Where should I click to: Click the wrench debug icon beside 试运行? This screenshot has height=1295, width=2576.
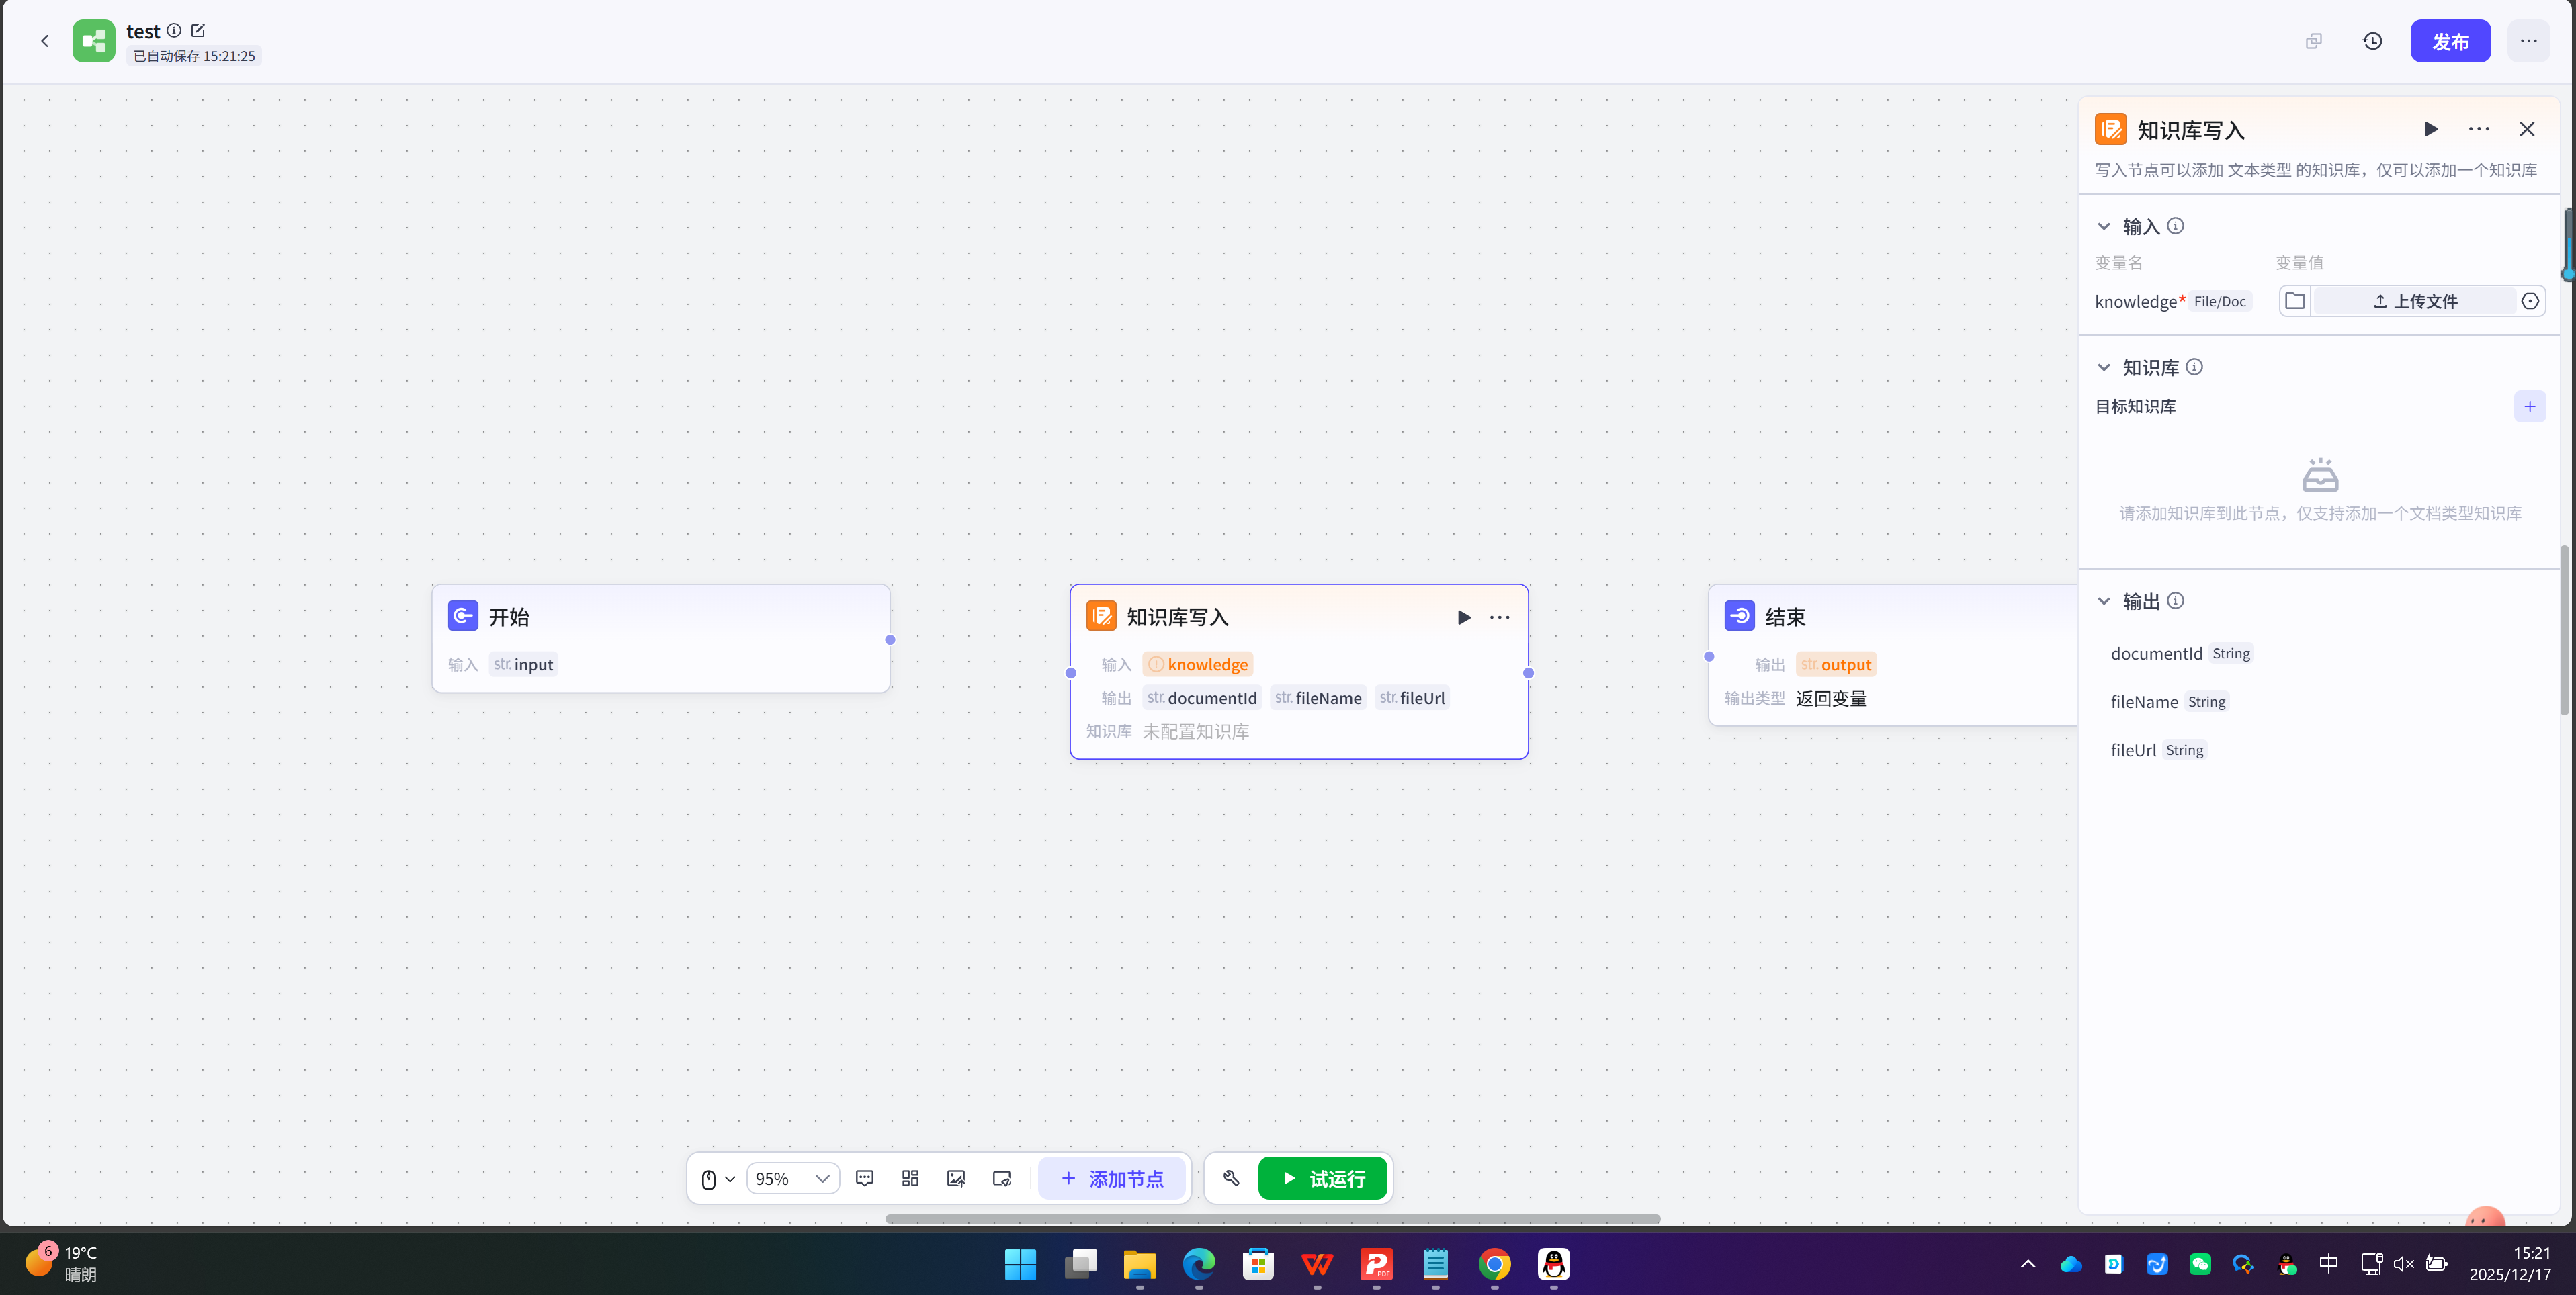coord(1231,1178)
